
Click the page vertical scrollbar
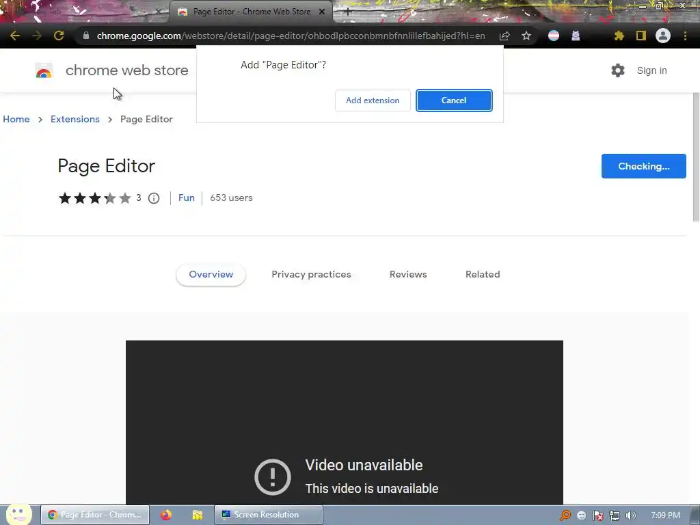click(695, 157)
